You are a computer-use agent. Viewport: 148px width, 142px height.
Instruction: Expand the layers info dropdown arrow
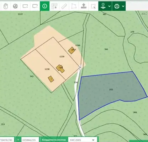[110, 6]
